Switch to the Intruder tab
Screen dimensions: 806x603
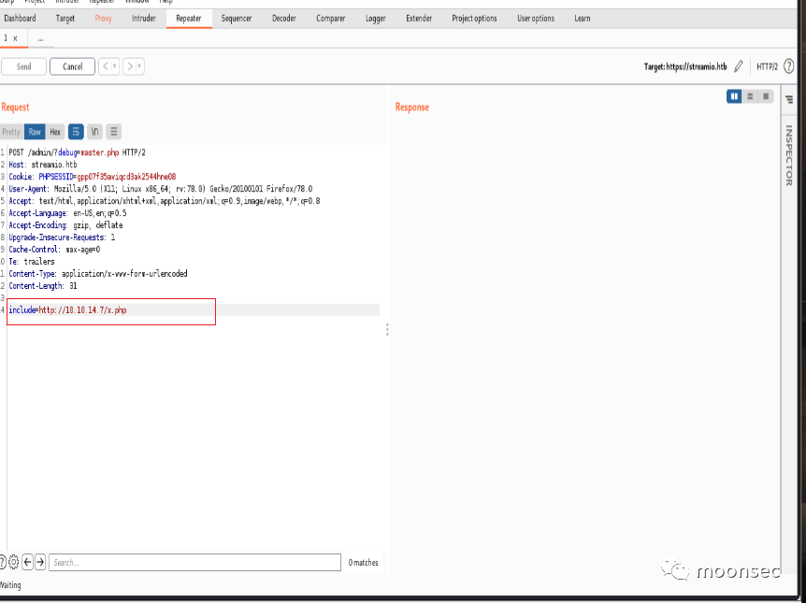pos(143,18)
